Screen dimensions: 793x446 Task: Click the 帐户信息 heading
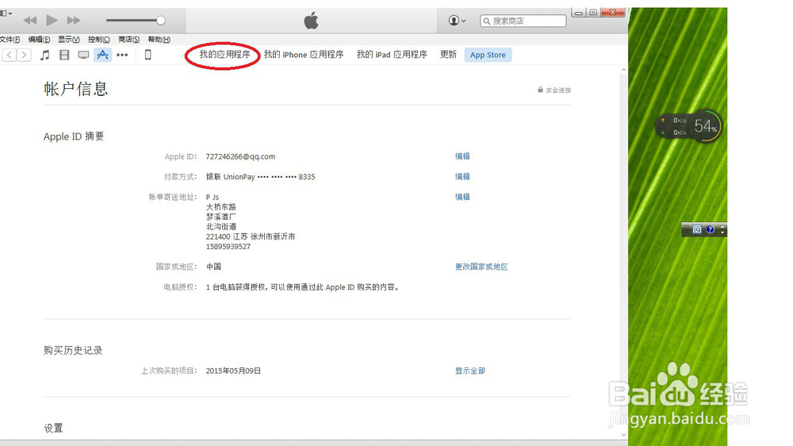(76, 89)
